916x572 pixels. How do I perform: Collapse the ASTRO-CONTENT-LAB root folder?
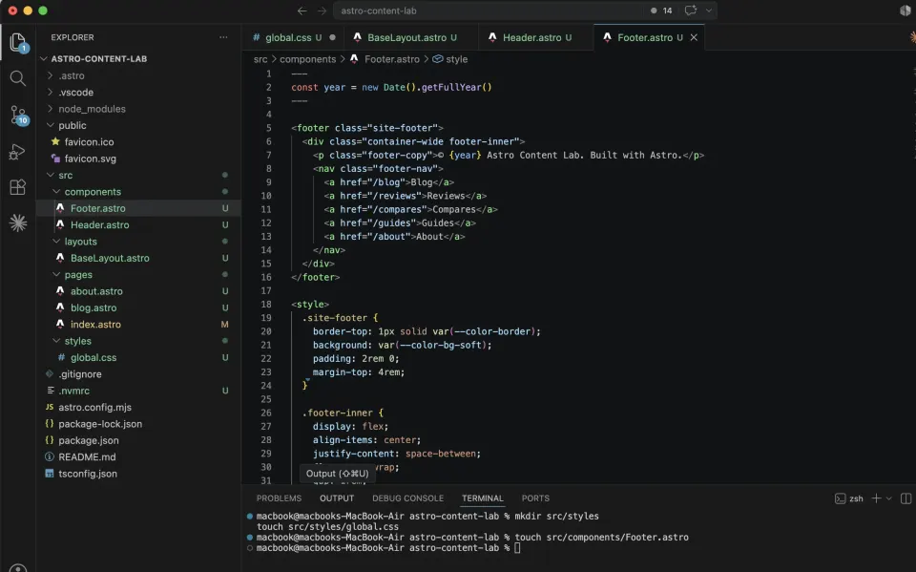pos(43,58)
